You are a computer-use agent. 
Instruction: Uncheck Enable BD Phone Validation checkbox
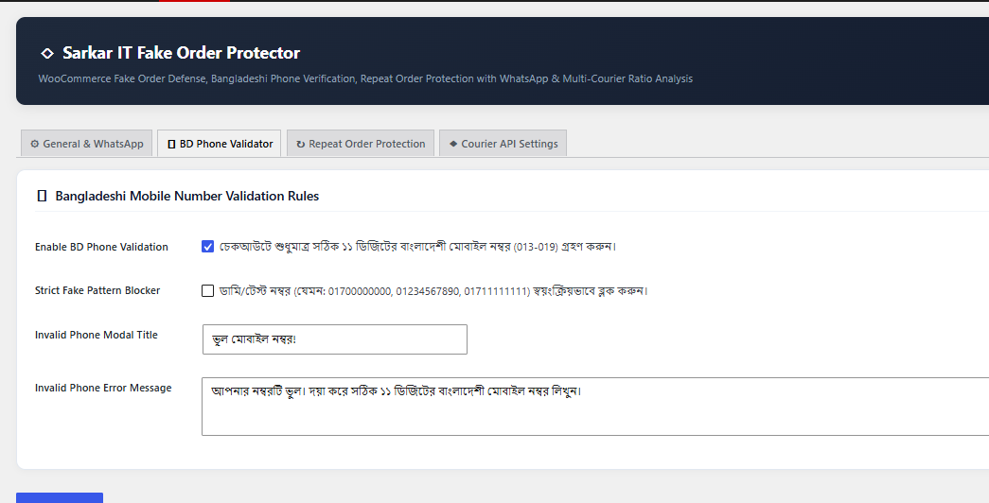pos(207,247)
